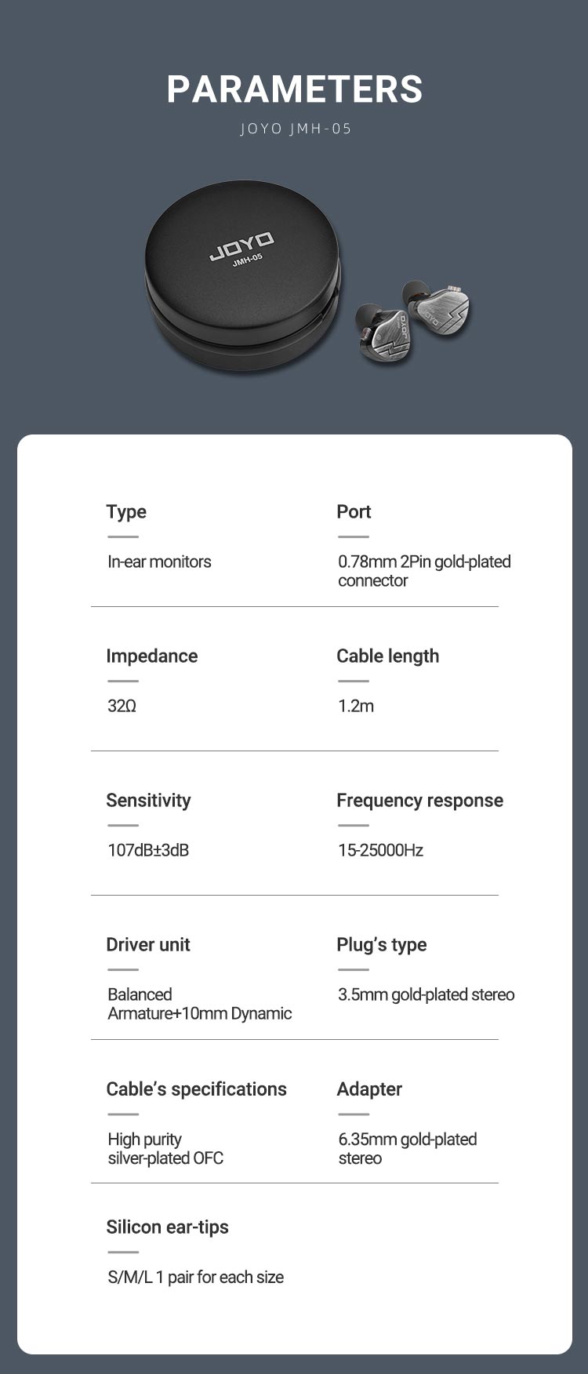Click the Impedance heading

[x=151, y=656]
